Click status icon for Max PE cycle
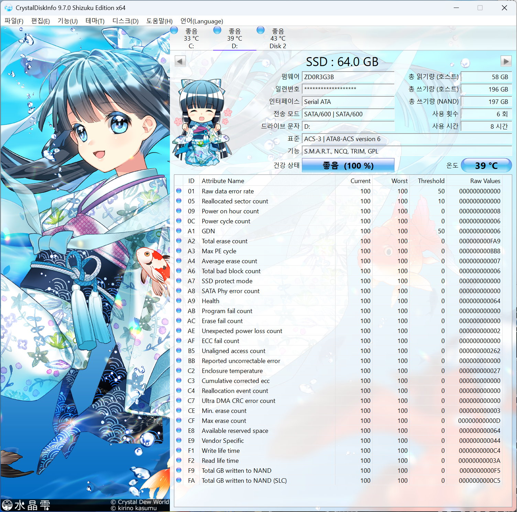 point(179,250)
